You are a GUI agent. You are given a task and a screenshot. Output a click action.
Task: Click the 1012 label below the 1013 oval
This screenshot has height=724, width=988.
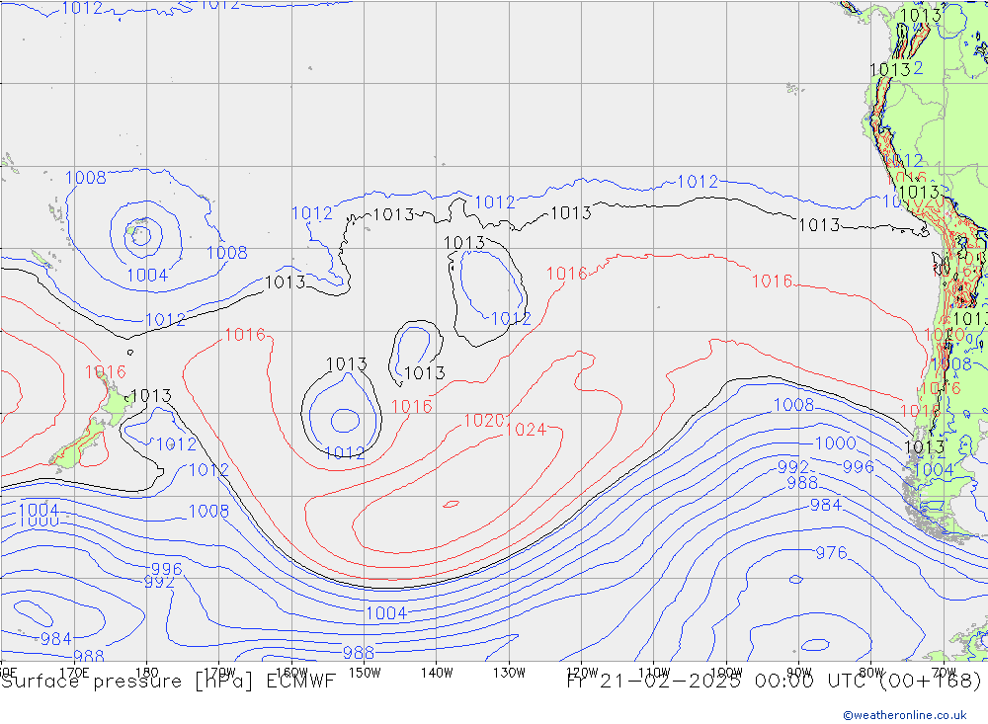345,453
